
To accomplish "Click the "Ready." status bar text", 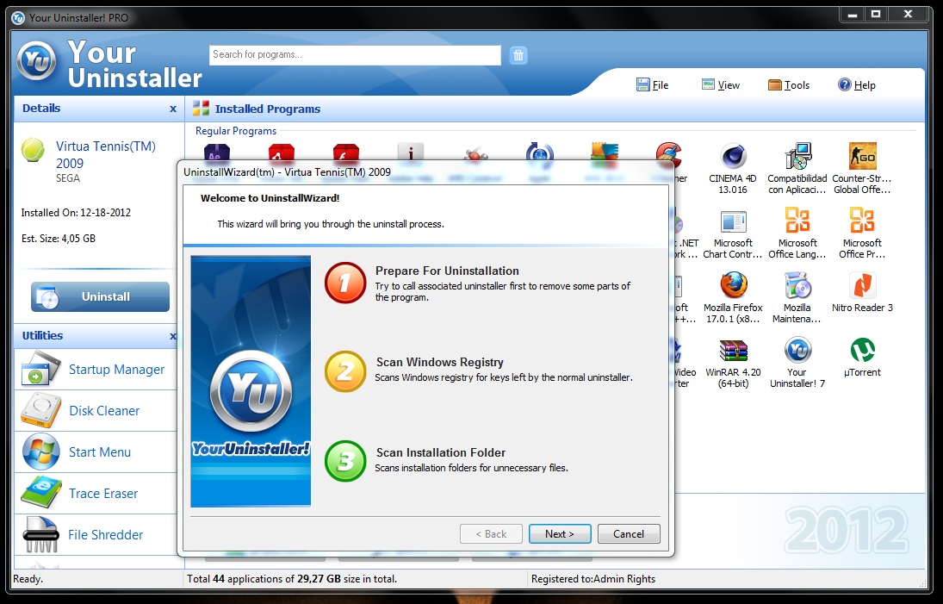I will click(28, 579).
